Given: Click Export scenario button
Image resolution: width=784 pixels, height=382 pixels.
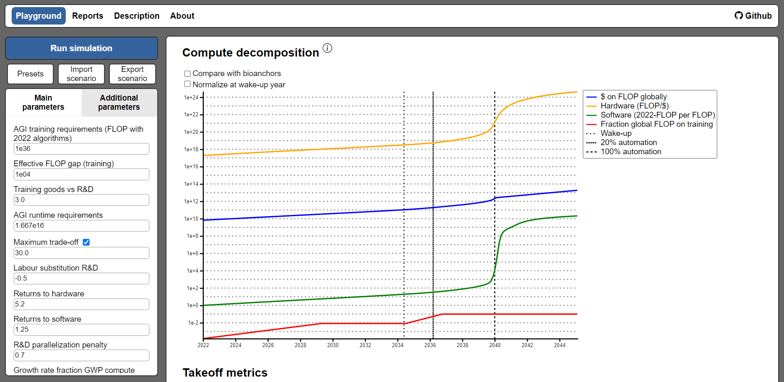Looking at the screenshot, I should click(132, 74).
